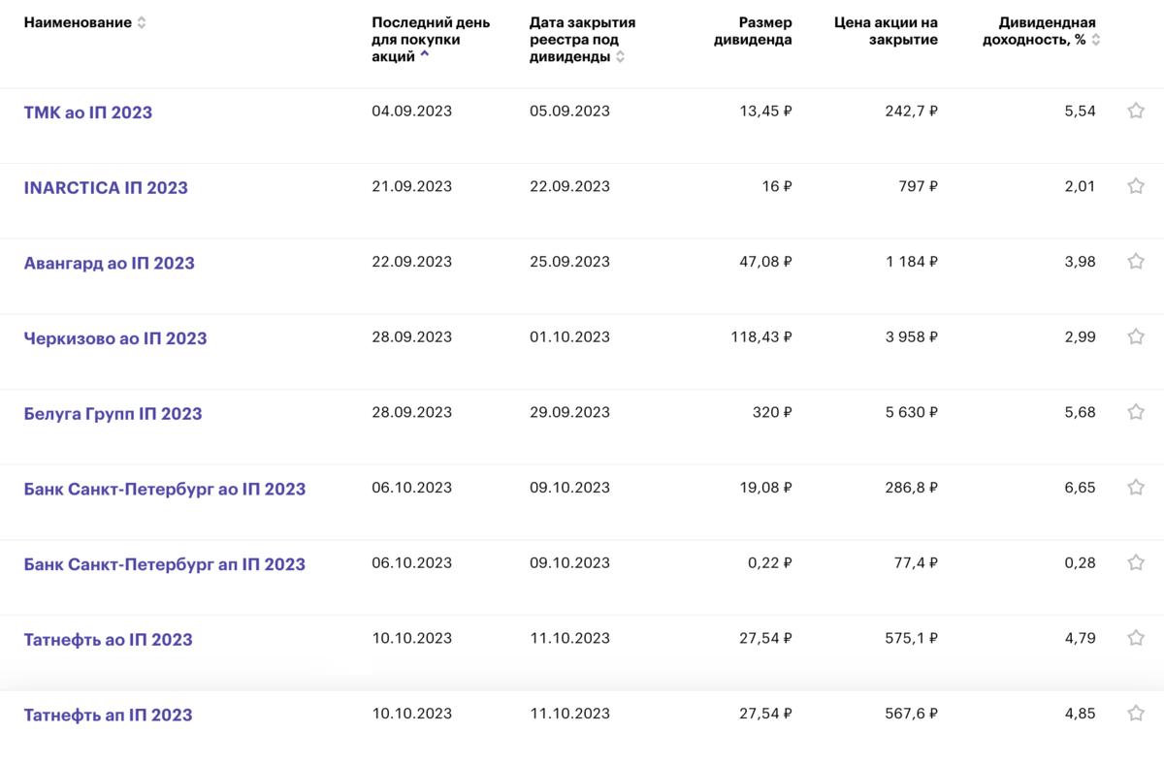The height and width of the screenshot is (764, 1164).
Task: Select share price 77,4 ₽
Action: tap(915, 563)
